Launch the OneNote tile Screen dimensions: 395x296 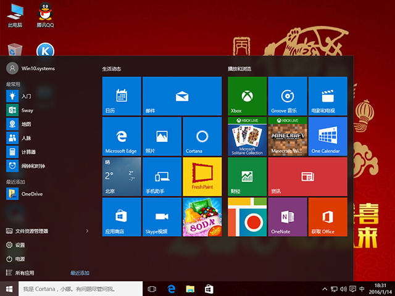(x=287, y=216)
